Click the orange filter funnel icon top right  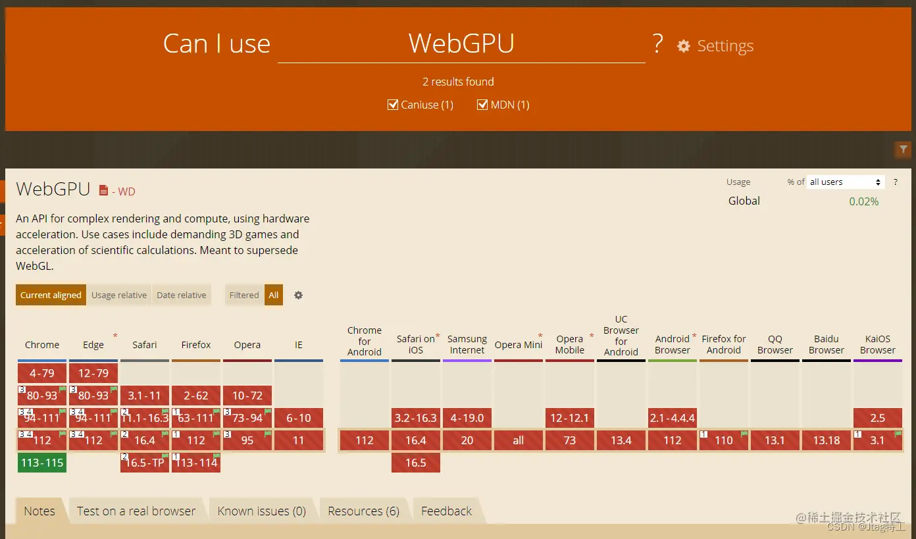coord(902,149)
